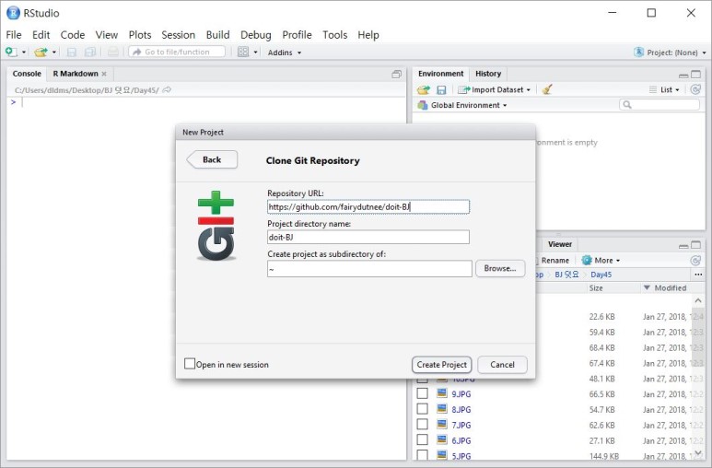Open the 6.JPG file link
The image size is (712, 468).
(461, 440)
